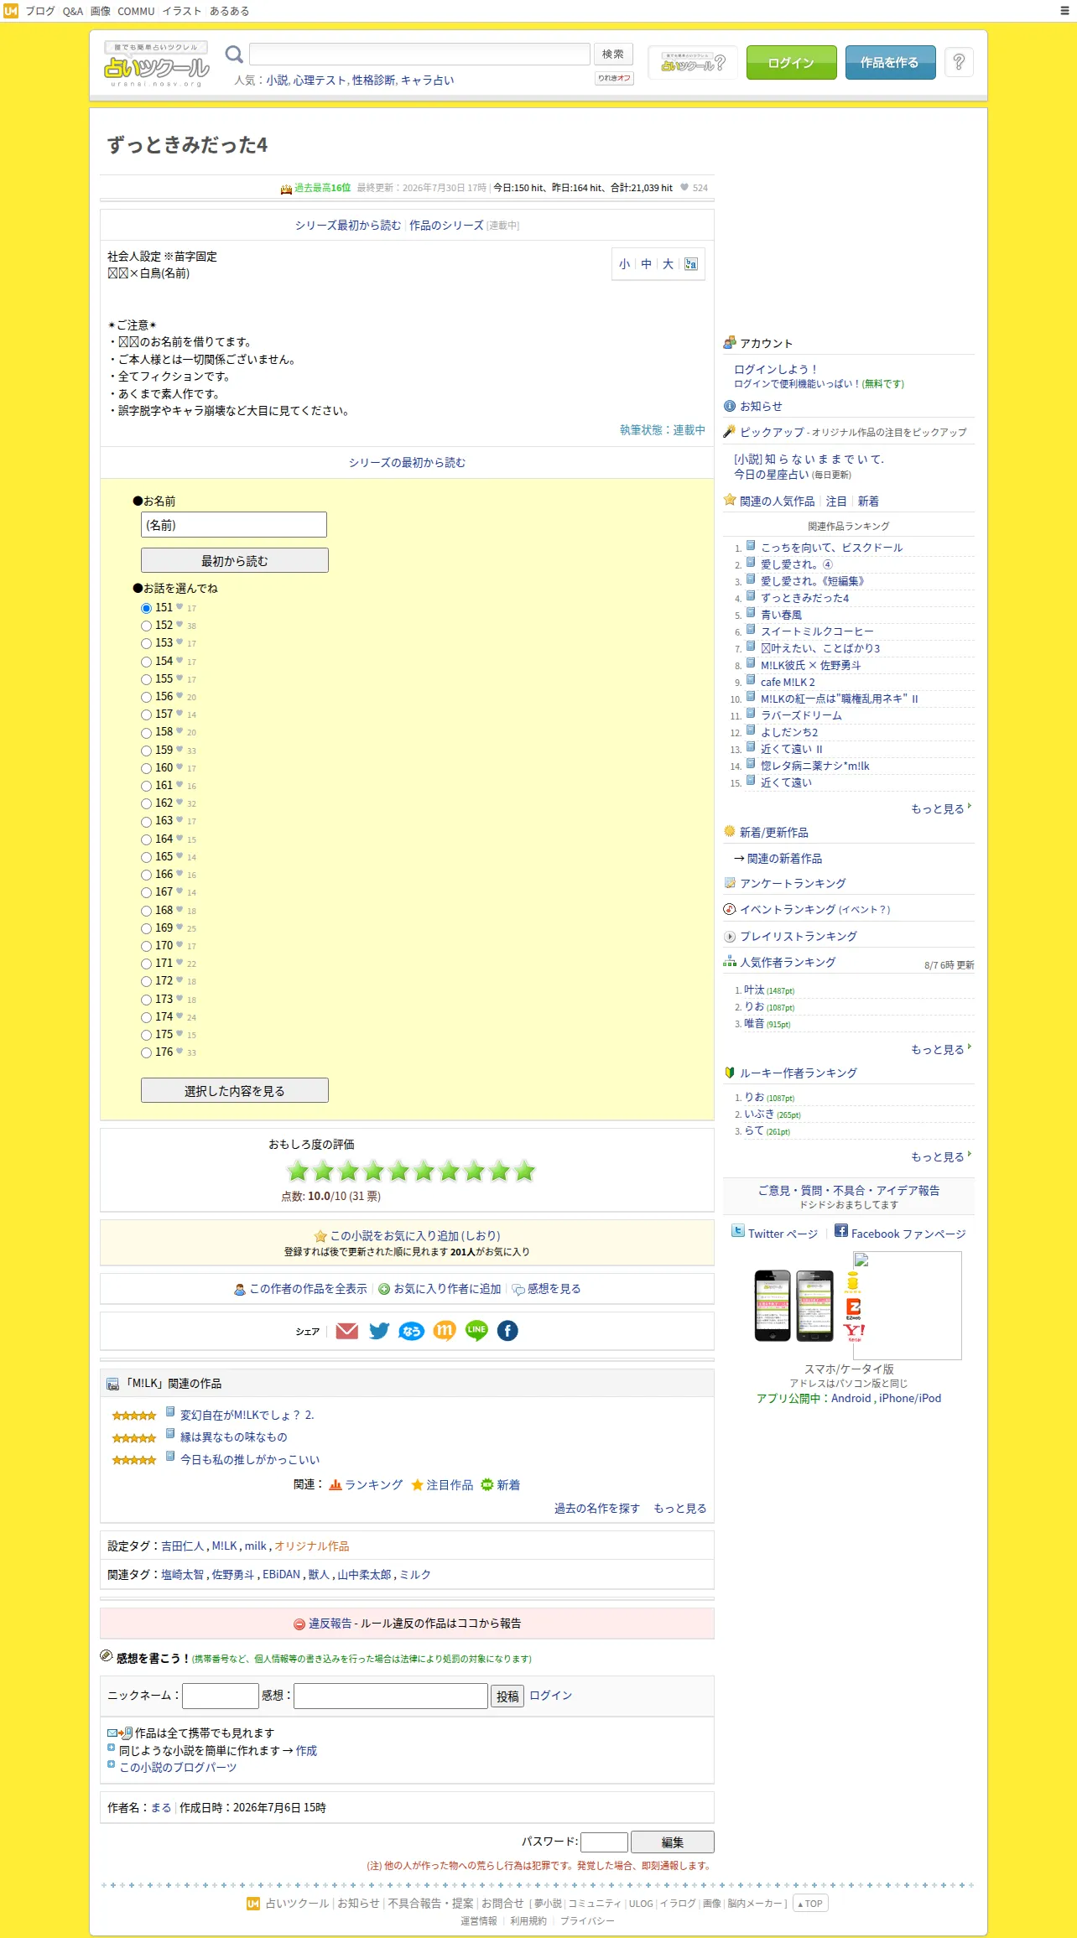Viewport: 1077px width, 1938px height.
Task: Open the help question mark icon
Action: point(959,62)
